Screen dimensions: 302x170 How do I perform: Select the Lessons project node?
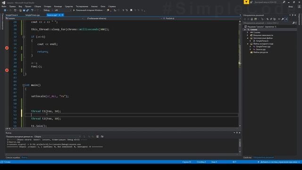coord(254,29)
